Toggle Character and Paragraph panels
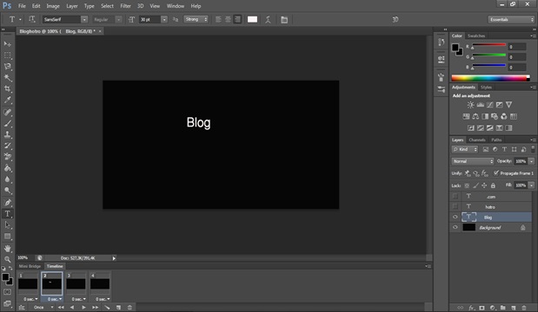Image resolution: width=538 pixels, height=312 pixels. click(284, 19)
